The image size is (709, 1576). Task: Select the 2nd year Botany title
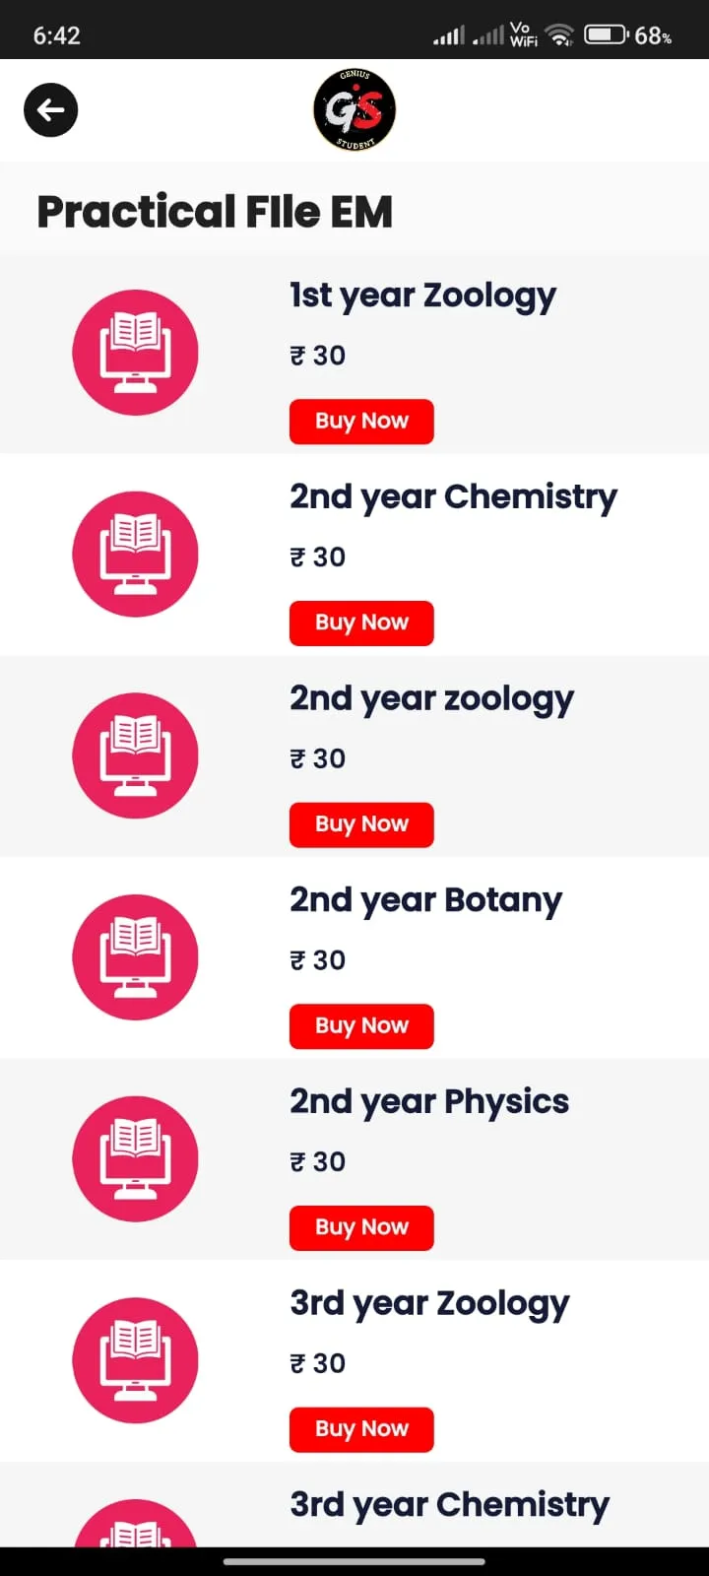pos(425,901)
